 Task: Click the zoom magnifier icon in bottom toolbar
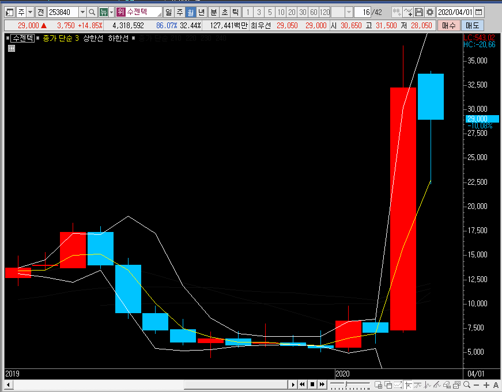point(467,385)
